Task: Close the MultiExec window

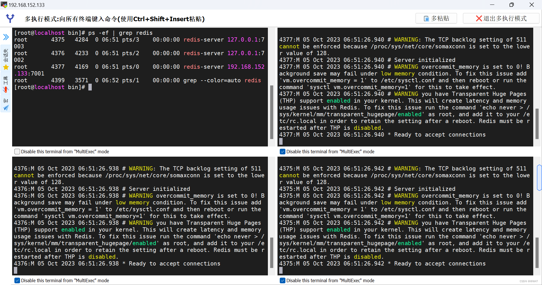Action: click(x=532, y=5)
